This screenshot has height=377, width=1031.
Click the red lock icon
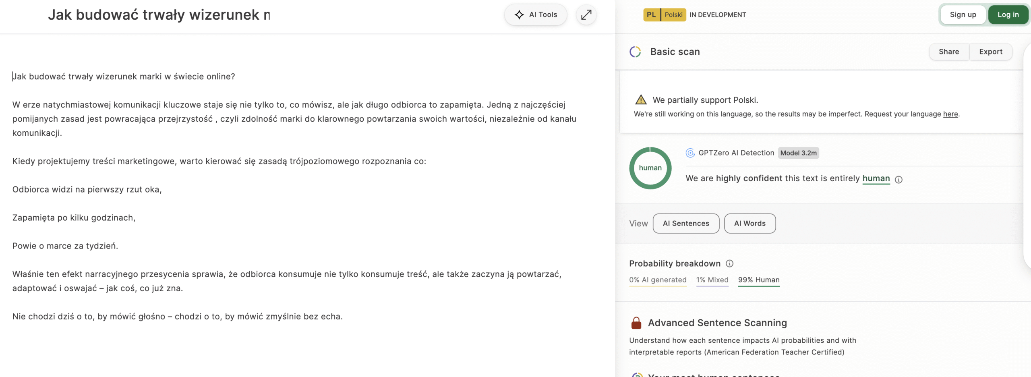636,323
